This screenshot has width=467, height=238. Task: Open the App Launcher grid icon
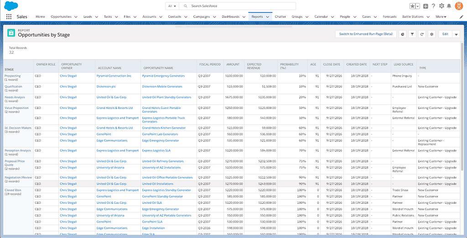tap(9, 17)
